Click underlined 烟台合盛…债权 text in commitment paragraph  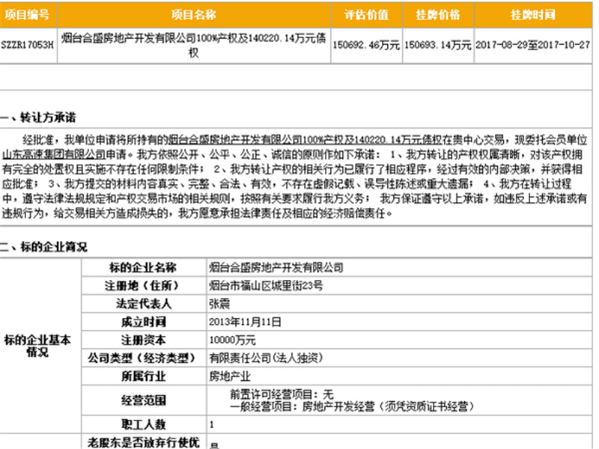(x=305, y=140)
